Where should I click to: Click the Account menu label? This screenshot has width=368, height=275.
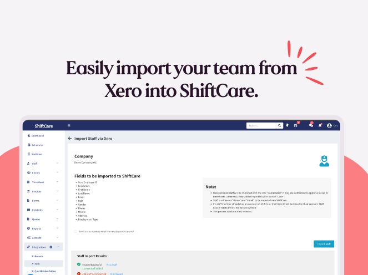(37, 238)
